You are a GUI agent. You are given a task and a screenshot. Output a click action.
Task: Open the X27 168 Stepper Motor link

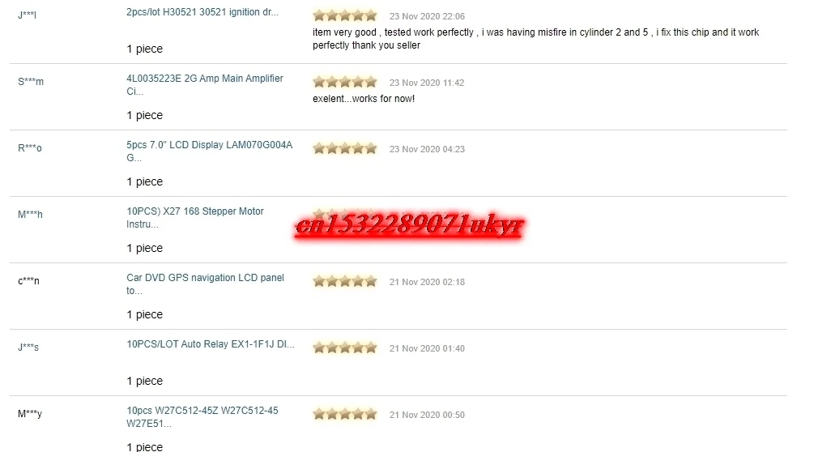[x=194, y=217]
